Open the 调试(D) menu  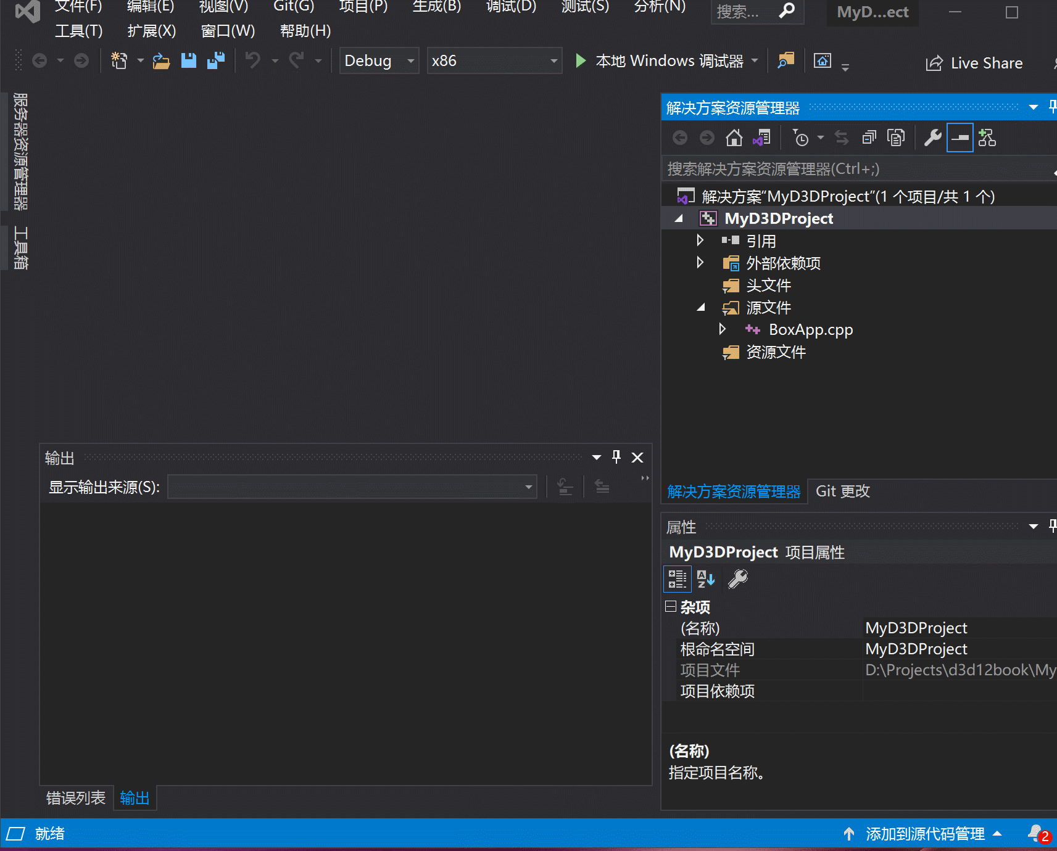tap(510, 7)
